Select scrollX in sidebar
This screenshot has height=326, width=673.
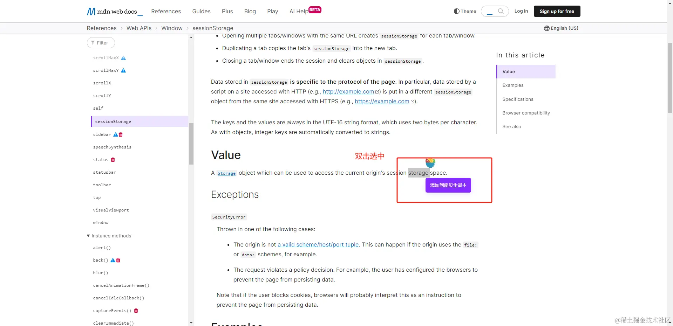pyautogui.click(x=102, y=83)
